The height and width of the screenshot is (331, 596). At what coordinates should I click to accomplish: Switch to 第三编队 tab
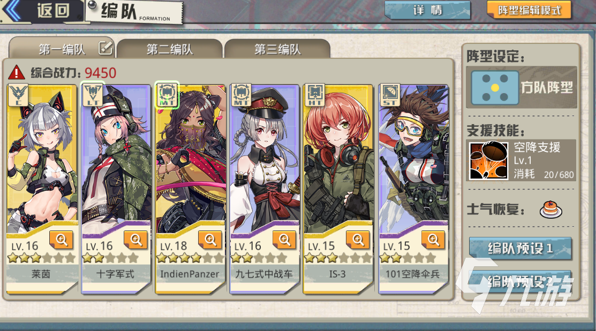click(277, 49)
